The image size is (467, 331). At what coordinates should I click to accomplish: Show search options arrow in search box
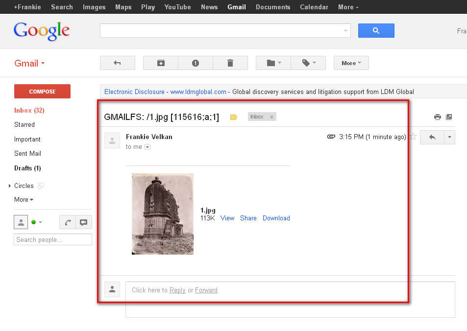[345, 31]
